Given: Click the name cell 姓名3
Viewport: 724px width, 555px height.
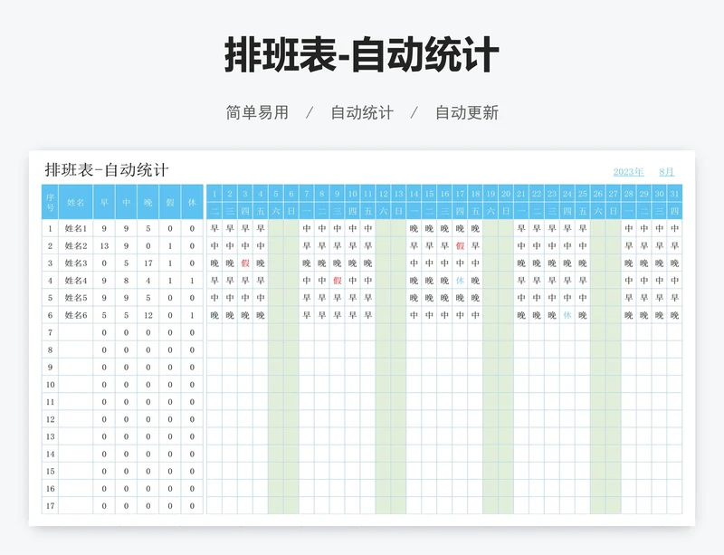Looking at the screenshot, I should click(x=76, y=263).
